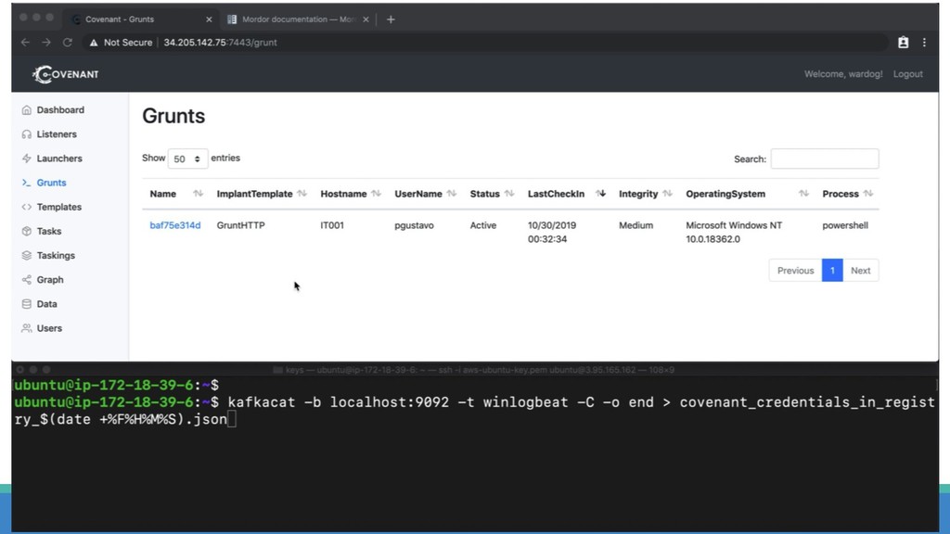Viewport: 950px width, 534px height.
Task: Click the browser forward arrow
Action: 46,43
